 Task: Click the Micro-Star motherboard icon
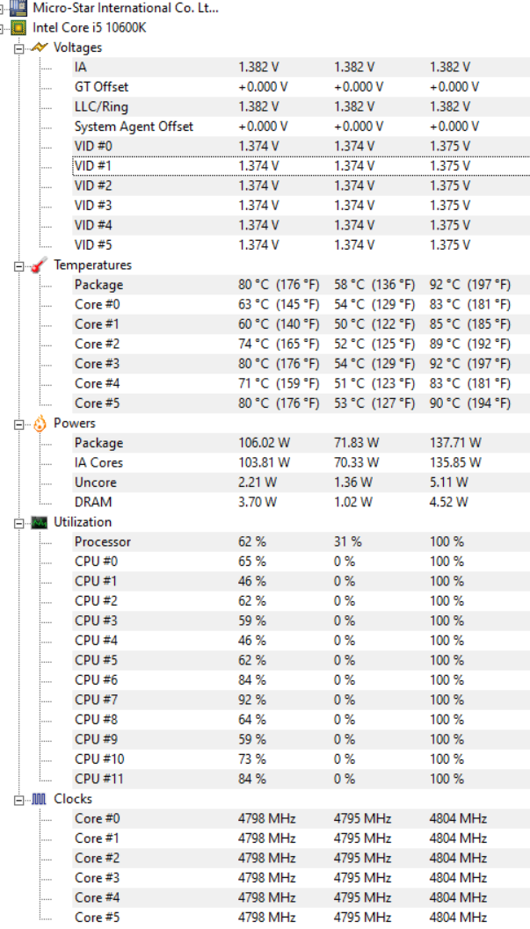click(18, 8)
